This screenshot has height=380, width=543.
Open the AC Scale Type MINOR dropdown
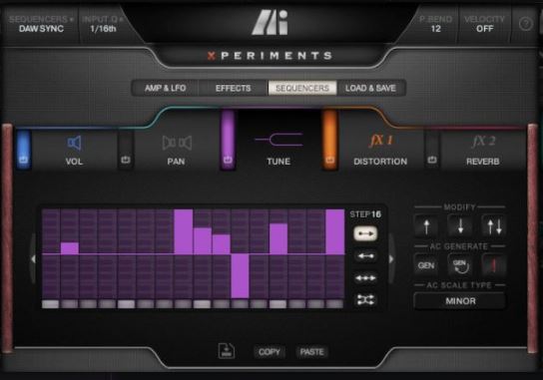[x=460, y=301]
